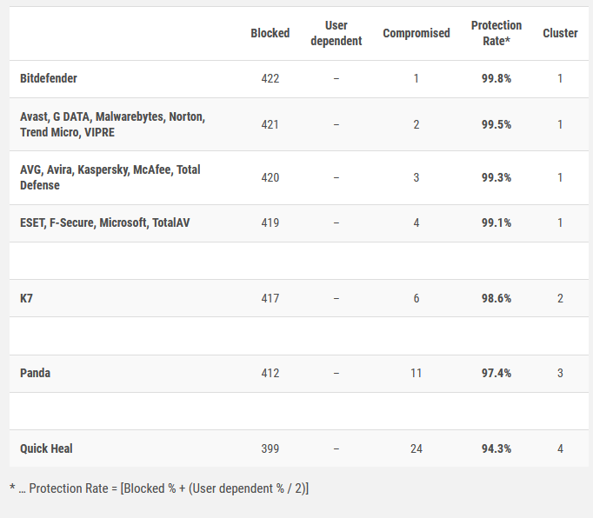Click the 98.6% protection rate for K7
This screenshot has height=518, width=593.
pyautogui.click(x=496, y=298)
